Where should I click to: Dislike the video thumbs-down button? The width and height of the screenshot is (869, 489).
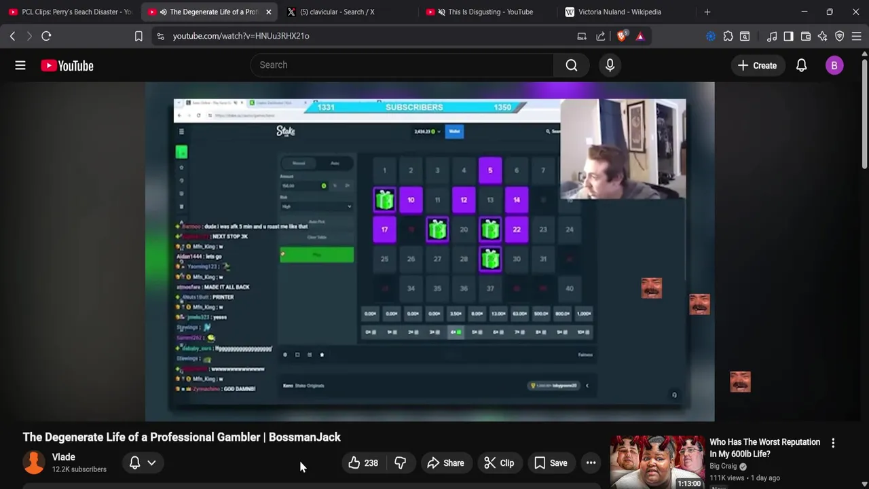coord(401,463)
